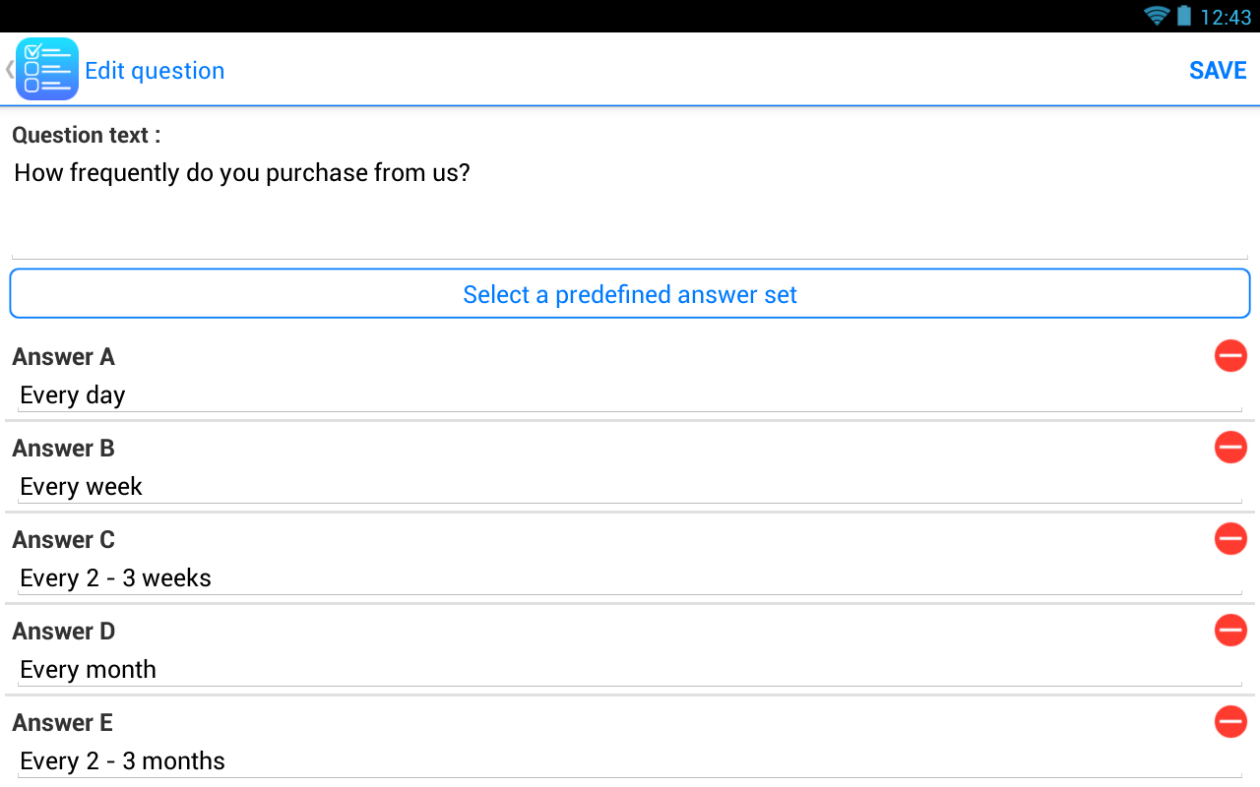Click the back chevron beside app icon

pos(9,69)
